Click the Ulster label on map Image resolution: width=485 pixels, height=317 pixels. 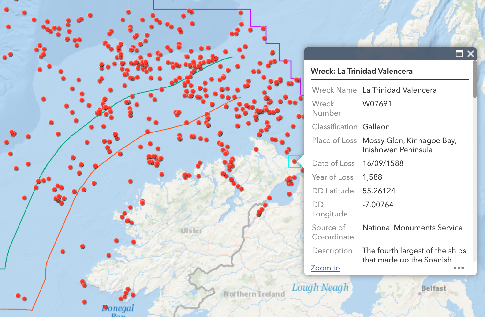point(191,231)
